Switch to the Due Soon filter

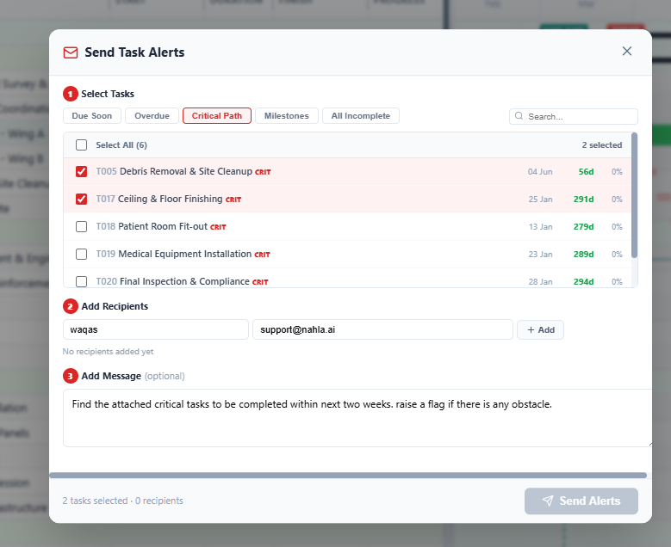point(92,116)
